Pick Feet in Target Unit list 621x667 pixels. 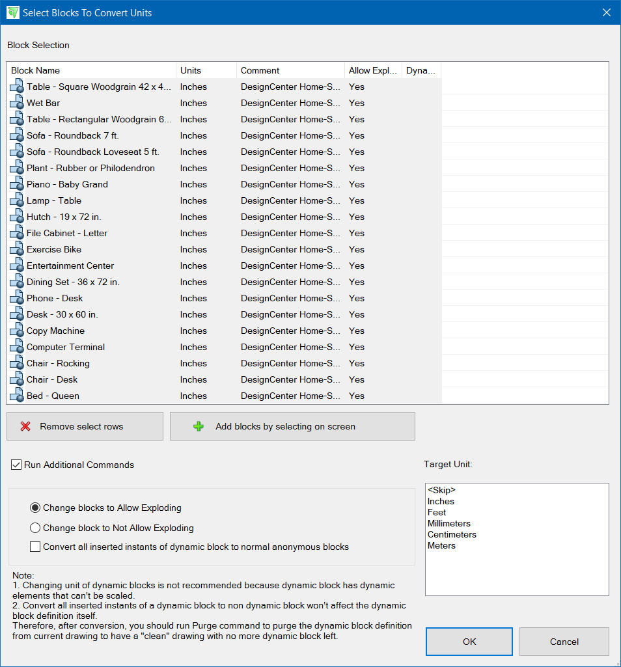437,512
